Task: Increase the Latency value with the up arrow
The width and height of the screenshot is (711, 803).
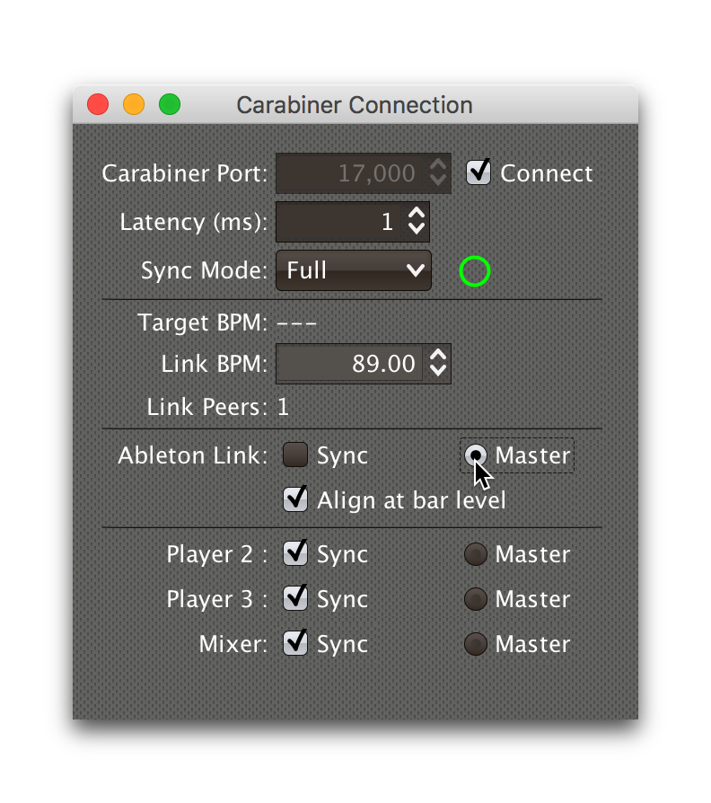Action: (x=417, y=215)
